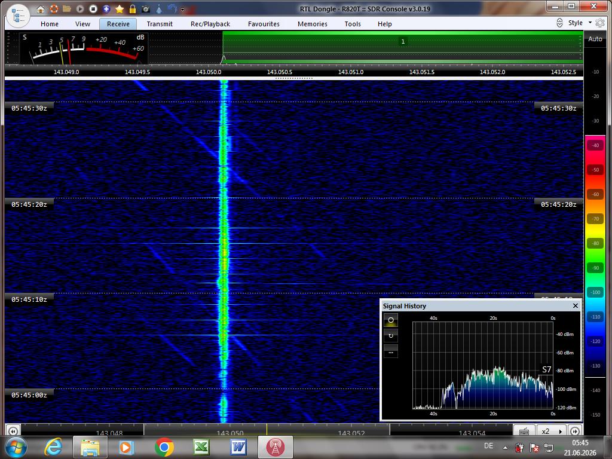The image size is (612, 459).
Task: Click the Action Center flag tray icon
Action: [534, 447]
